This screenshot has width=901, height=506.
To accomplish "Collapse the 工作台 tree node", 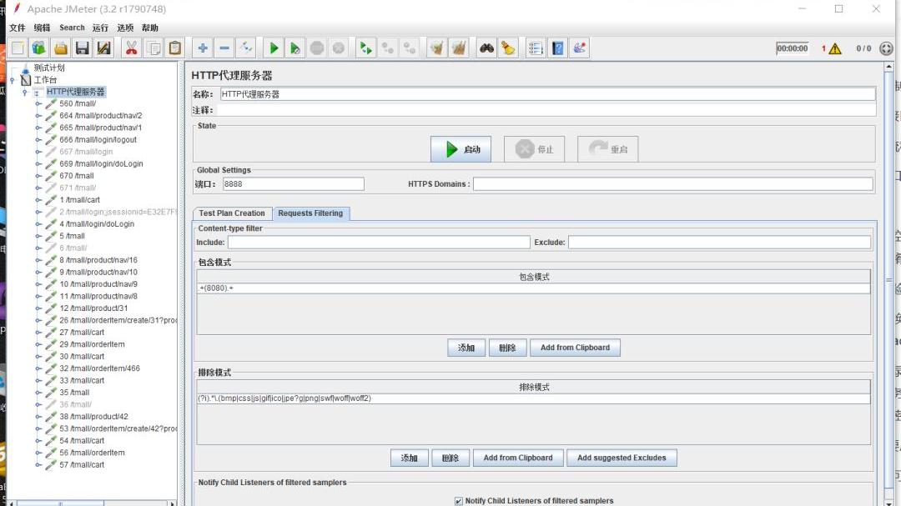I will click(x=12, y=80).
